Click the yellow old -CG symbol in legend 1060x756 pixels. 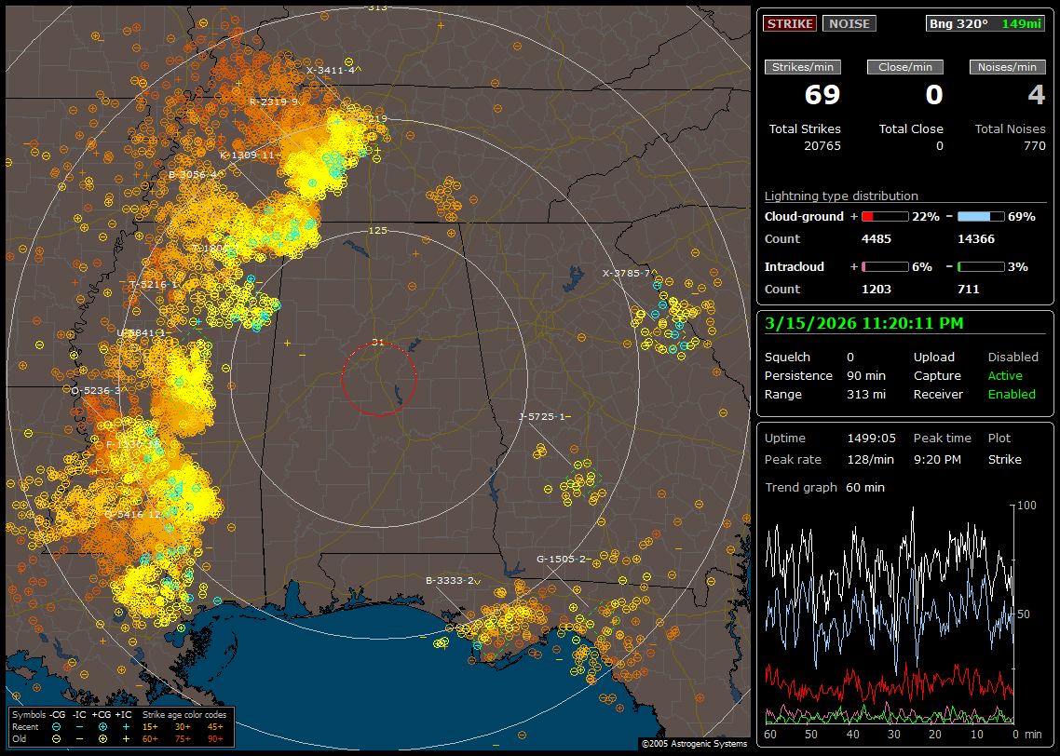coord(57,738)
